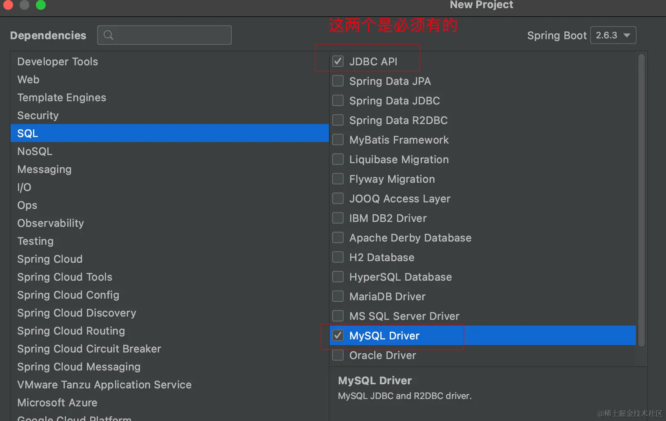
Task: Tick the H2 Database checkbox
Action: click(x=338, y=257)
